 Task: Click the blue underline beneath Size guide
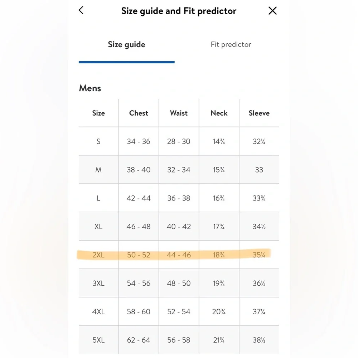127,62
